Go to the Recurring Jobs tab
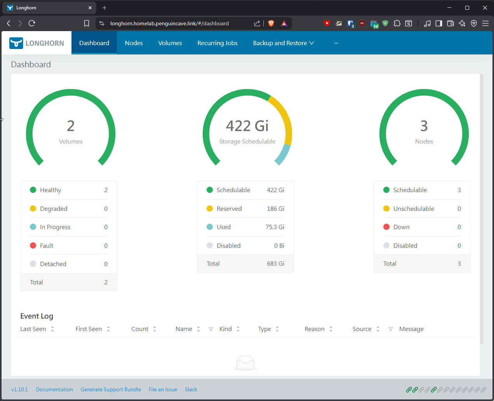Viewport: 494px width, 401px height. pyautogui.click(x=217, y=43)
